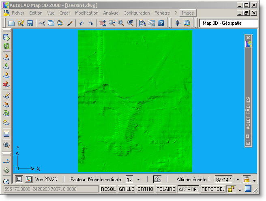Click the Open file icon
Viewport: 266px width, 201px height.
click(21, 23)
